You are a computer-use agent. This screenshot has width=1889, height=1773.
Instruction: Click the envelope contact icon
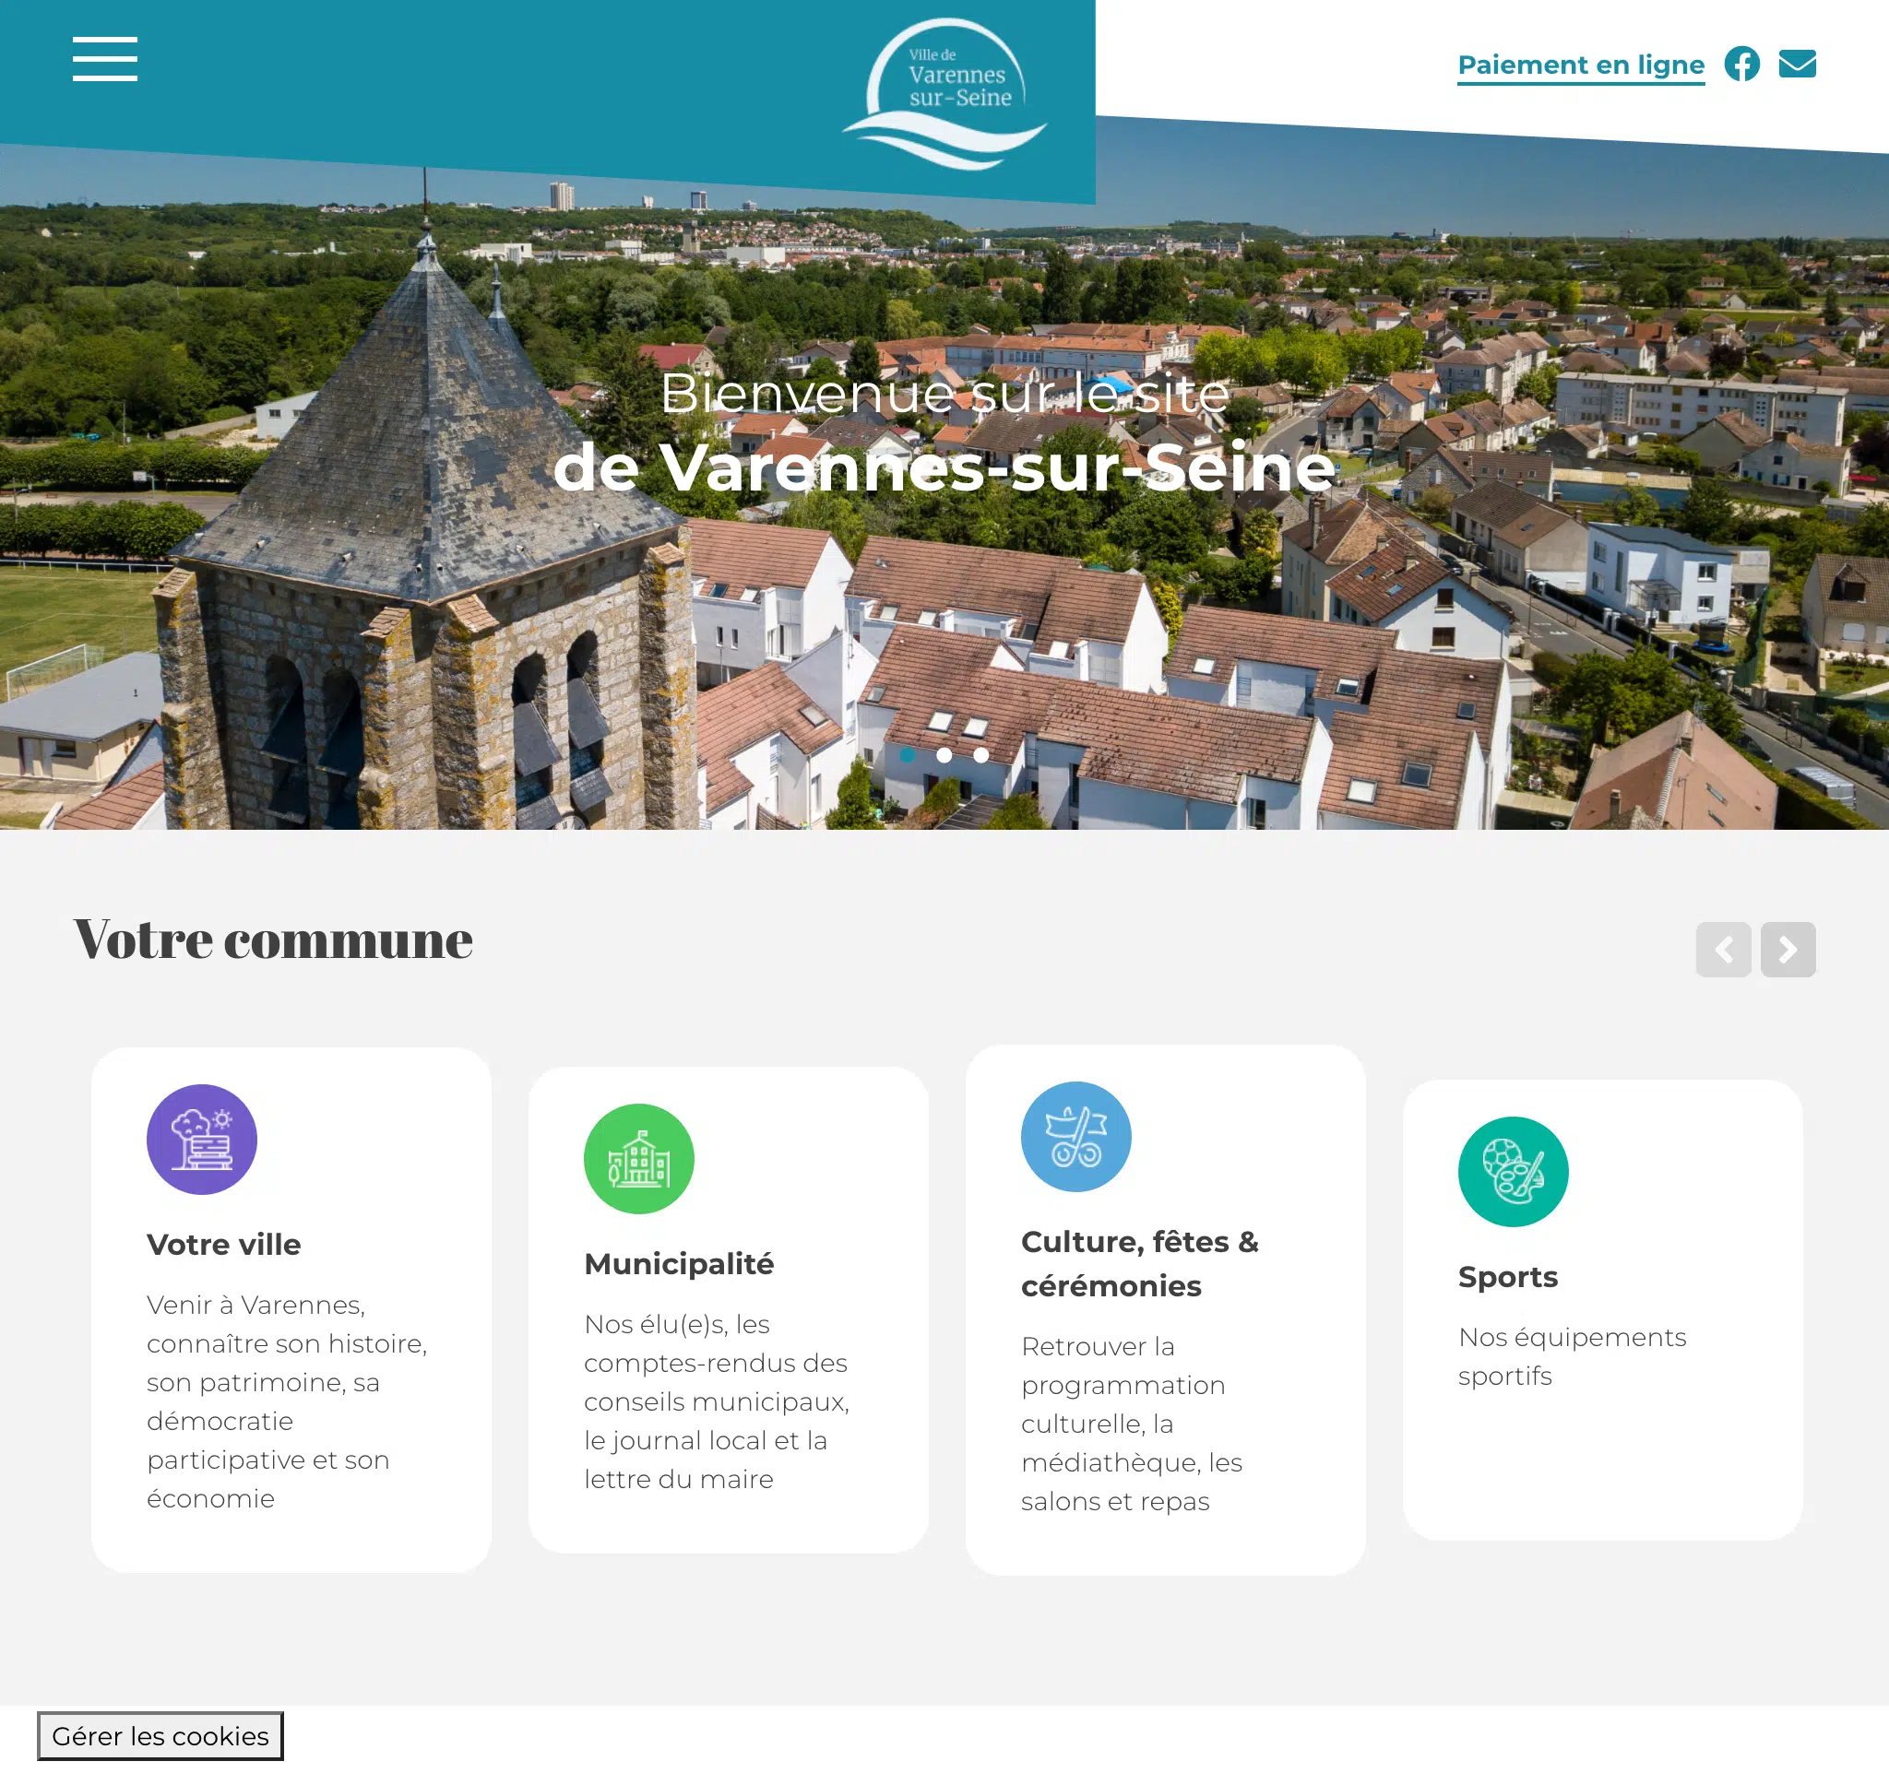tap(1797, 64)
